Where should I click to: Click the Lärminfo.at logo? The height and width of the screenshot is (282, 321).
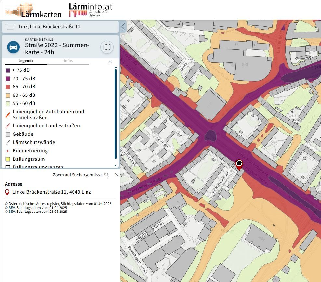90,10
